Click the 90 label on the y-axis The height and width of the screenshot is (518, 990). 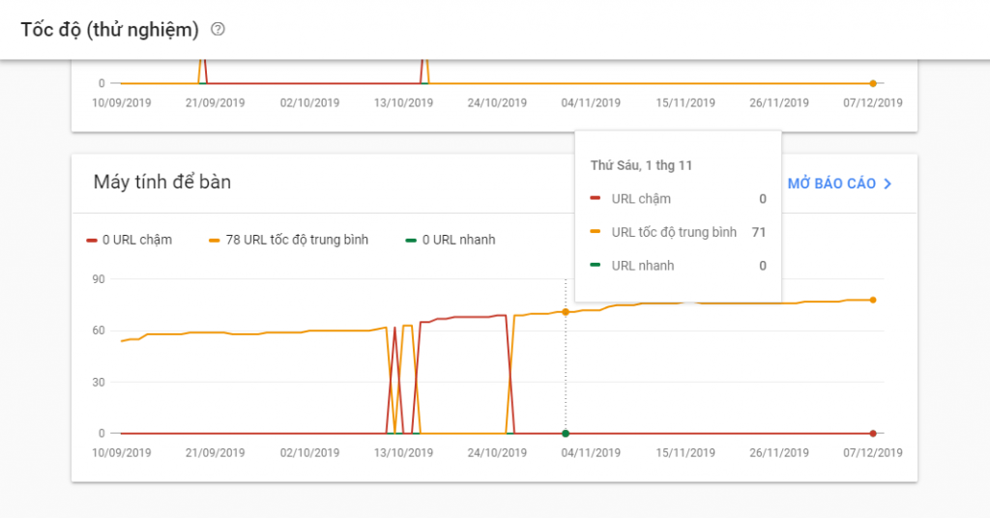tap(99, 279)
